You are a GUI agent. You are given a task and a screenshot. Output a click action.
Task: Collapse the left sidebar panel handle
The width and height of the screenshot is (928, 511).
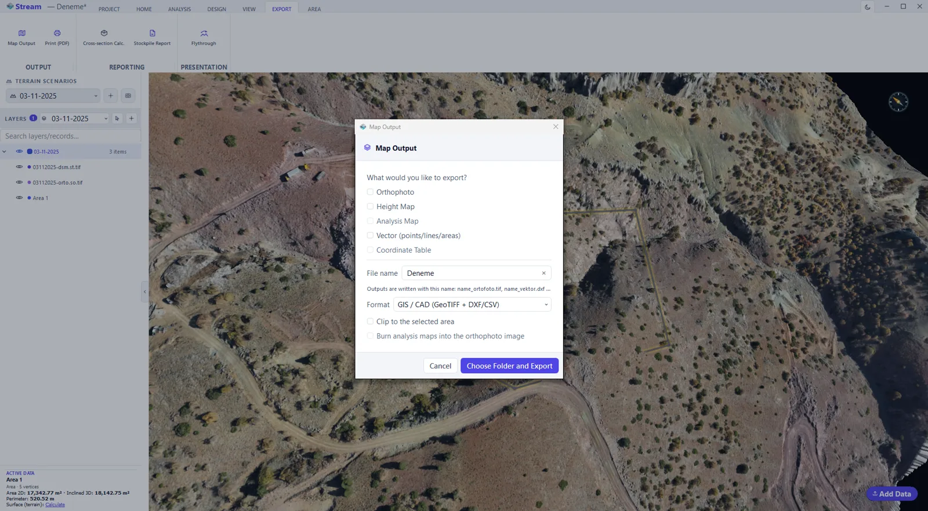(x=144, y=291)
